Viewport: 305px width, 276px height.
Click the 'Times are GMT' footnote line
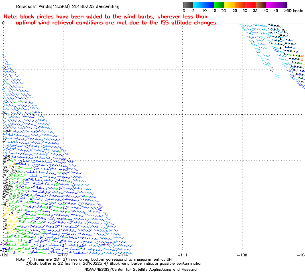94,260
